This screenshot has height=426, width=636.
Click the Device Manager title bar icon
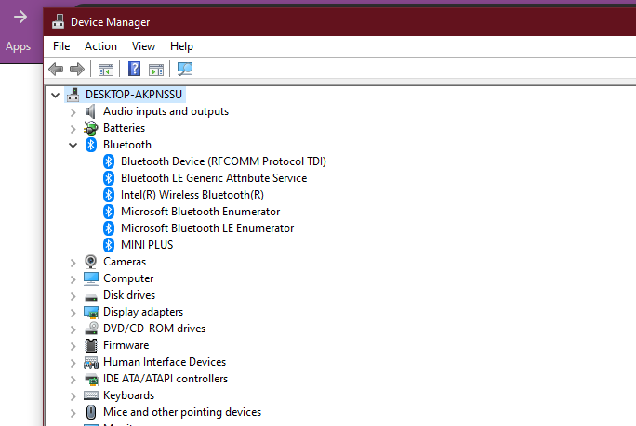point(59,21)
